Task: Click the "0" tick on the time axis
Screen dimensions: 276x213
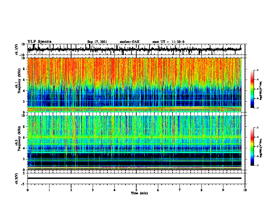Action: point(28,190)
